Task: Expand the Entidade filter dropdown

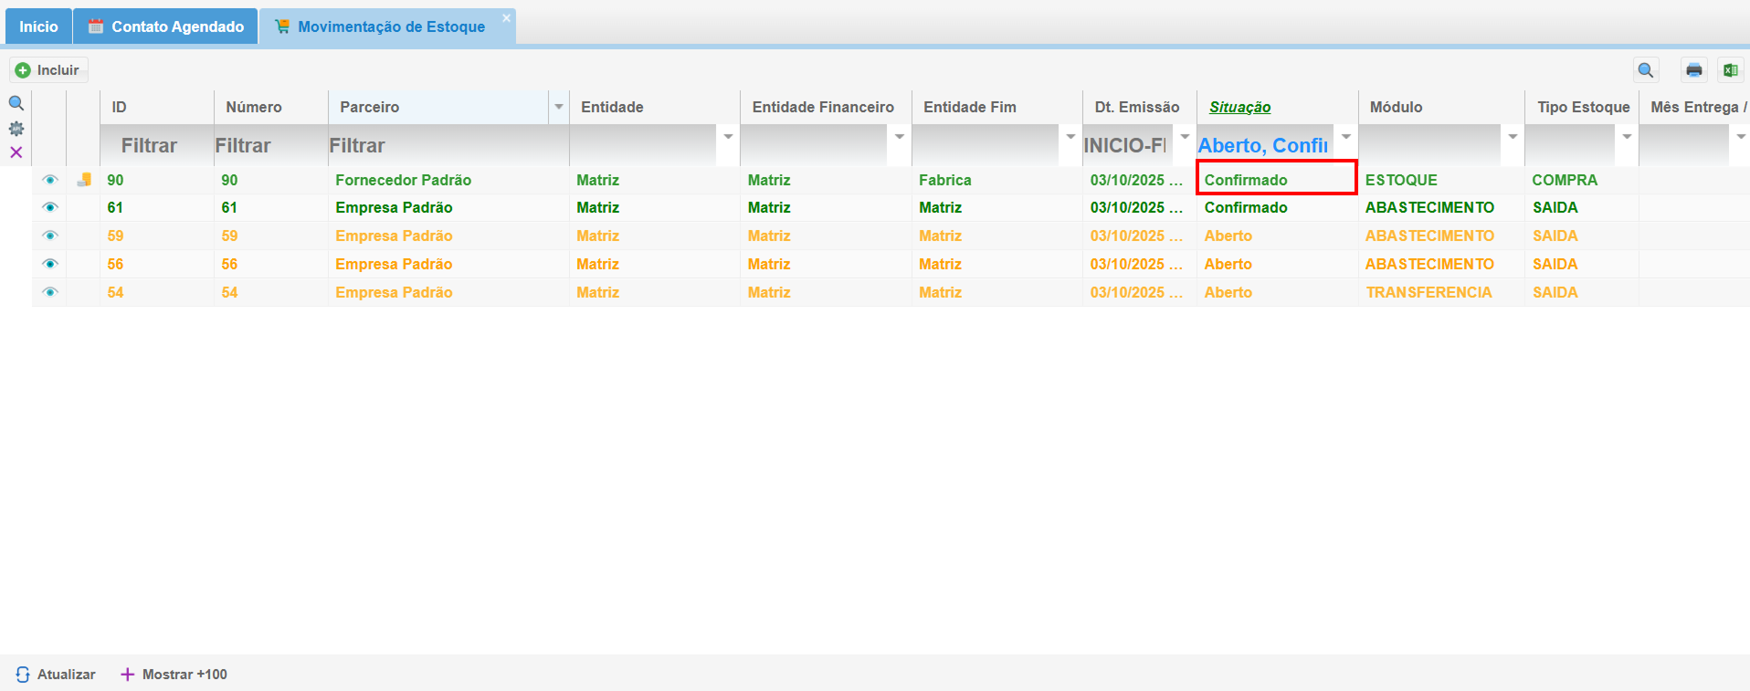Action: click(x=728, y=137)
